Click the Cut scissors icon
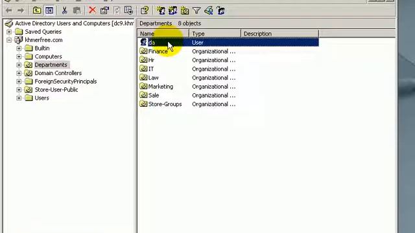 click(64, 10)
